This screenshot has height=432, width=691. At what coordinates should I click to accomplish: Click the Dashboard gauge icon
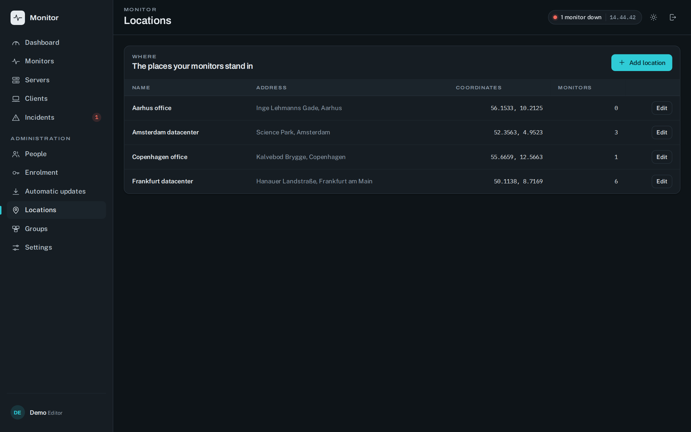16,43
